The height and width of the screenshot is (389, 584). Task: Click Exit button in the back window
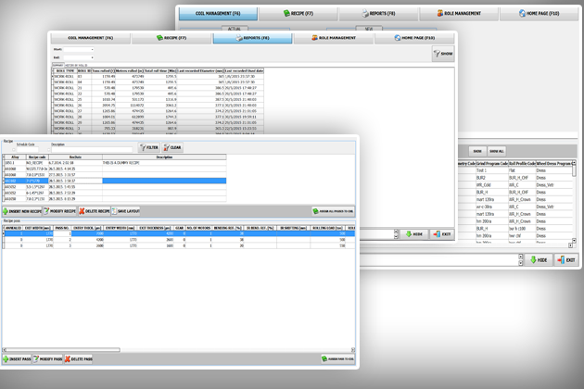point(565,260)
